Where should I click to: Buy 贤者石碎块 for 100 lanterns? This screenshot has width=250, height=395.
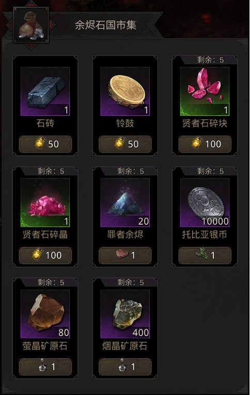point(205,144)
